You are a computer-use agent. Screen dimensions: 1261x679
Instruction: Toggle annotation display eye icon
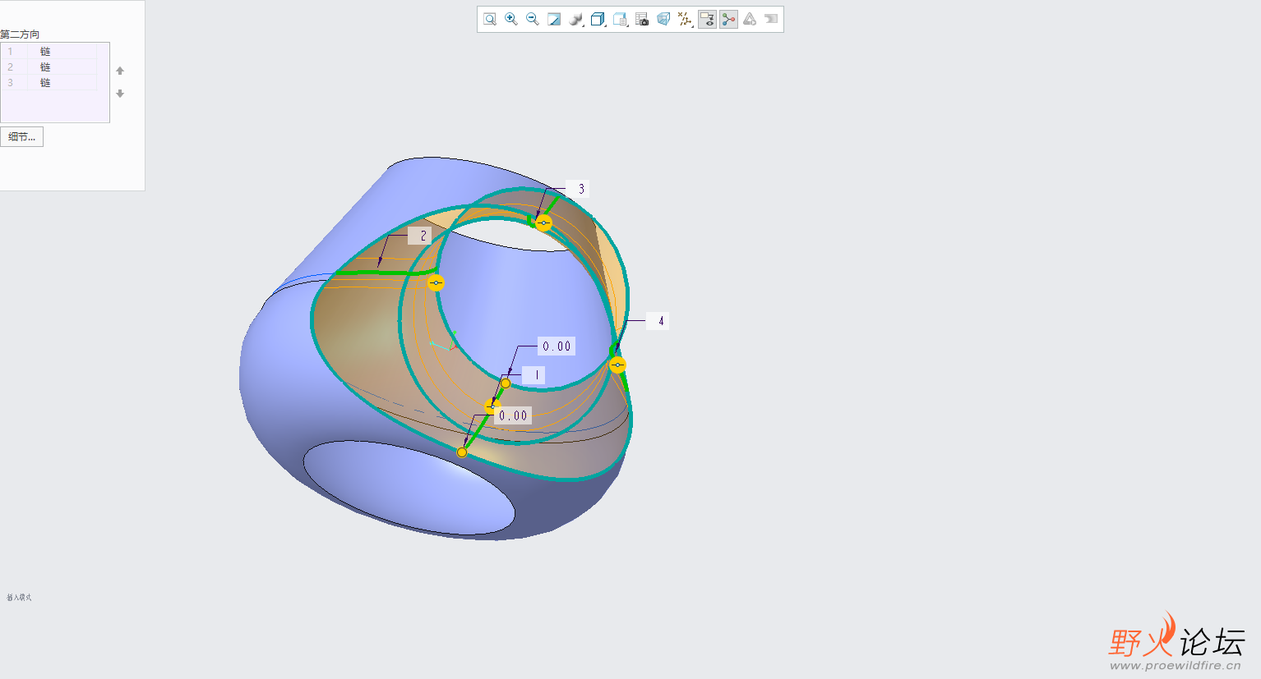point(707,19)
